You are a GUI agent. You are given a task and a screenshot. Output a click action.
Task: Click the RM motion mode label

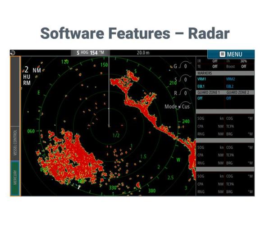point(27,83)
